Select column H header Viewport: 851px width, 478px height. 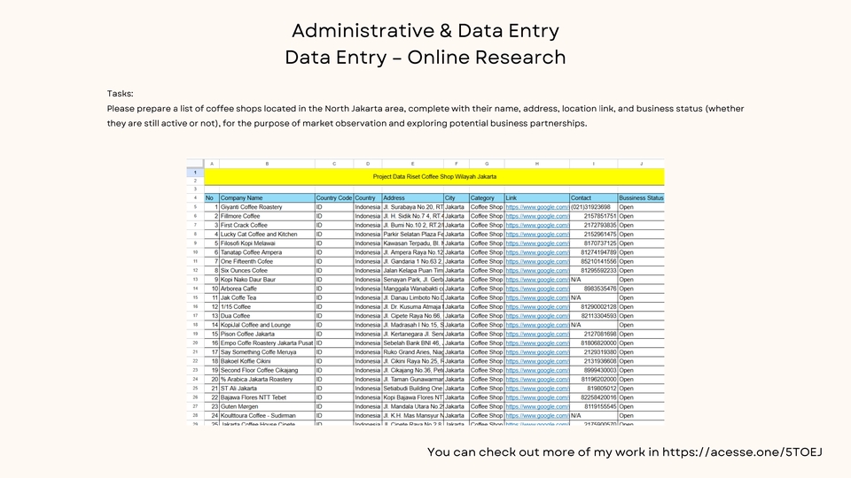click(536, 164)
